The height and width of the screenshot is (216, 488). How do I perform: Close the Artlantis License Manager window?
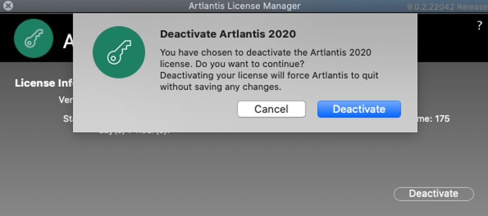8,5
